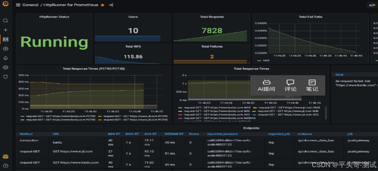Click HttpRunner for Prometheus dashboard title

pos(71,5)
